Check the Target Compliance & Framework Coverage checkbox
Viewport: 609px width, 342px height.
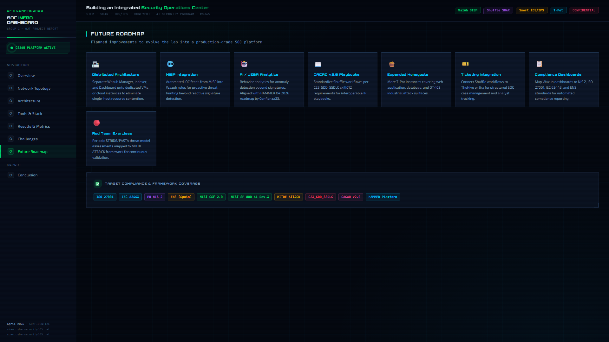pos(97,184)
